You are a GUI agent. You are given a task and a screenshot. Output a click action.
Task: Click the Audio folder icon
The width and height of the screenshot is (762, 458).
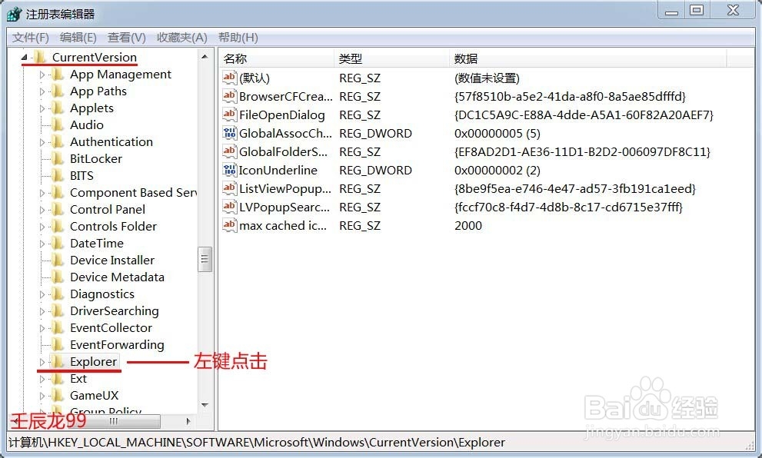tap(58, 124)
